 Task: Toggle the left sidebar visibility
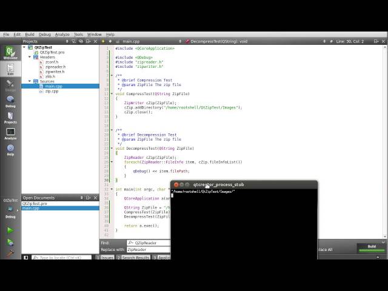coord(26,257)
